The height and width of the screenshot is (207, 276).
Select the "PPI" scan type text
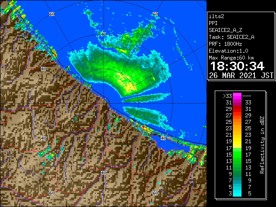(213, 23)
